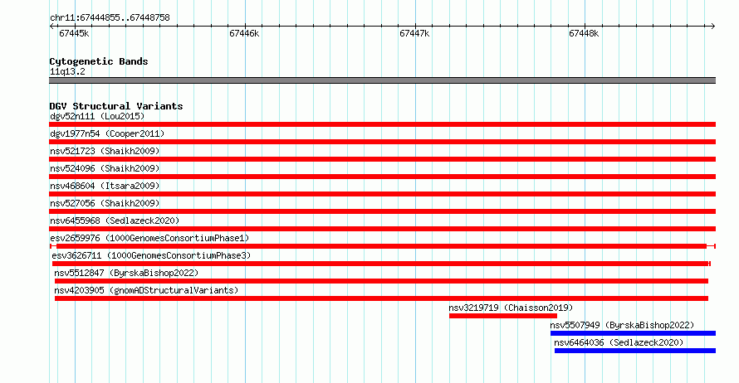Click the blue nsv6464036 bar
The width and height of the screenshot is (739, 383).
[635, 351]
